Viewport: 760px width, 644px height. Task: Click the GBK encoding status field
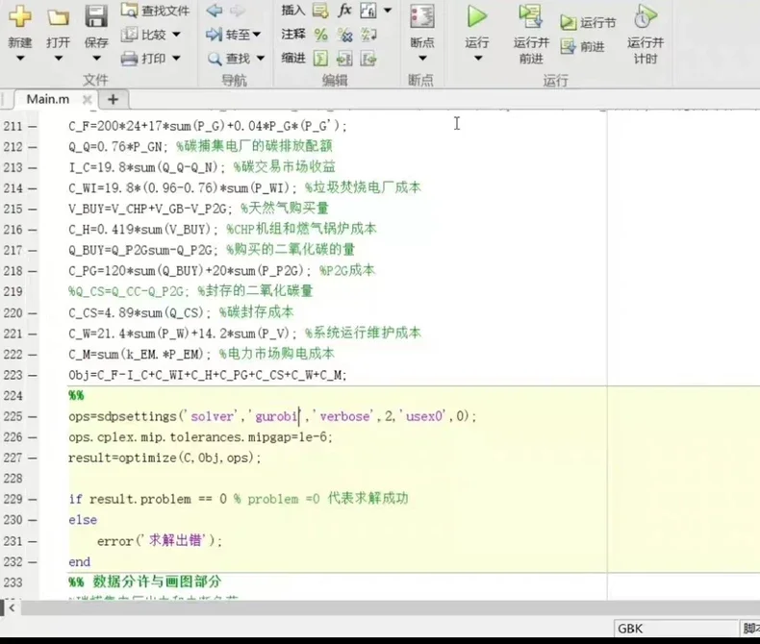[x=675, y=629]
